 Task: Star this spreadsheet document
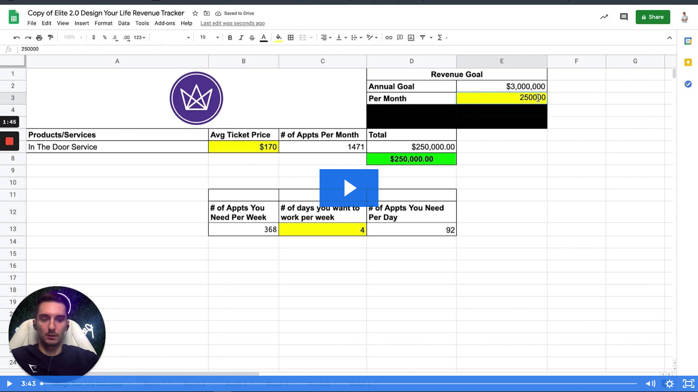pyautogui.click(x=195, y=13)
